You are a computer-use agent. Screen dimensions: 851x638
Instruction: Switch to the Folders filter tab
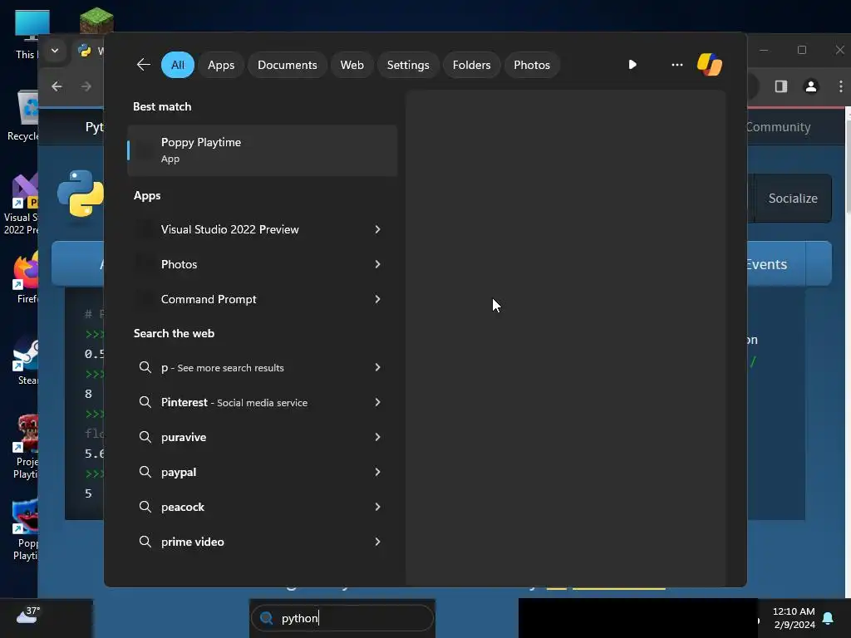click(x=471, y=65)
